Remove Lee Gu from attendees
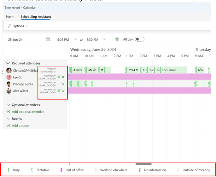The width and height of the screenshot is (216, 177). tap(63, 77)
